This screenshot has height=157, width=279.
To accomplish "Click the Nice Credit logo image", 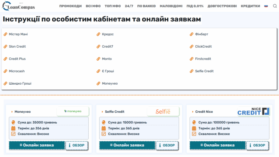I will pos(253,111).
